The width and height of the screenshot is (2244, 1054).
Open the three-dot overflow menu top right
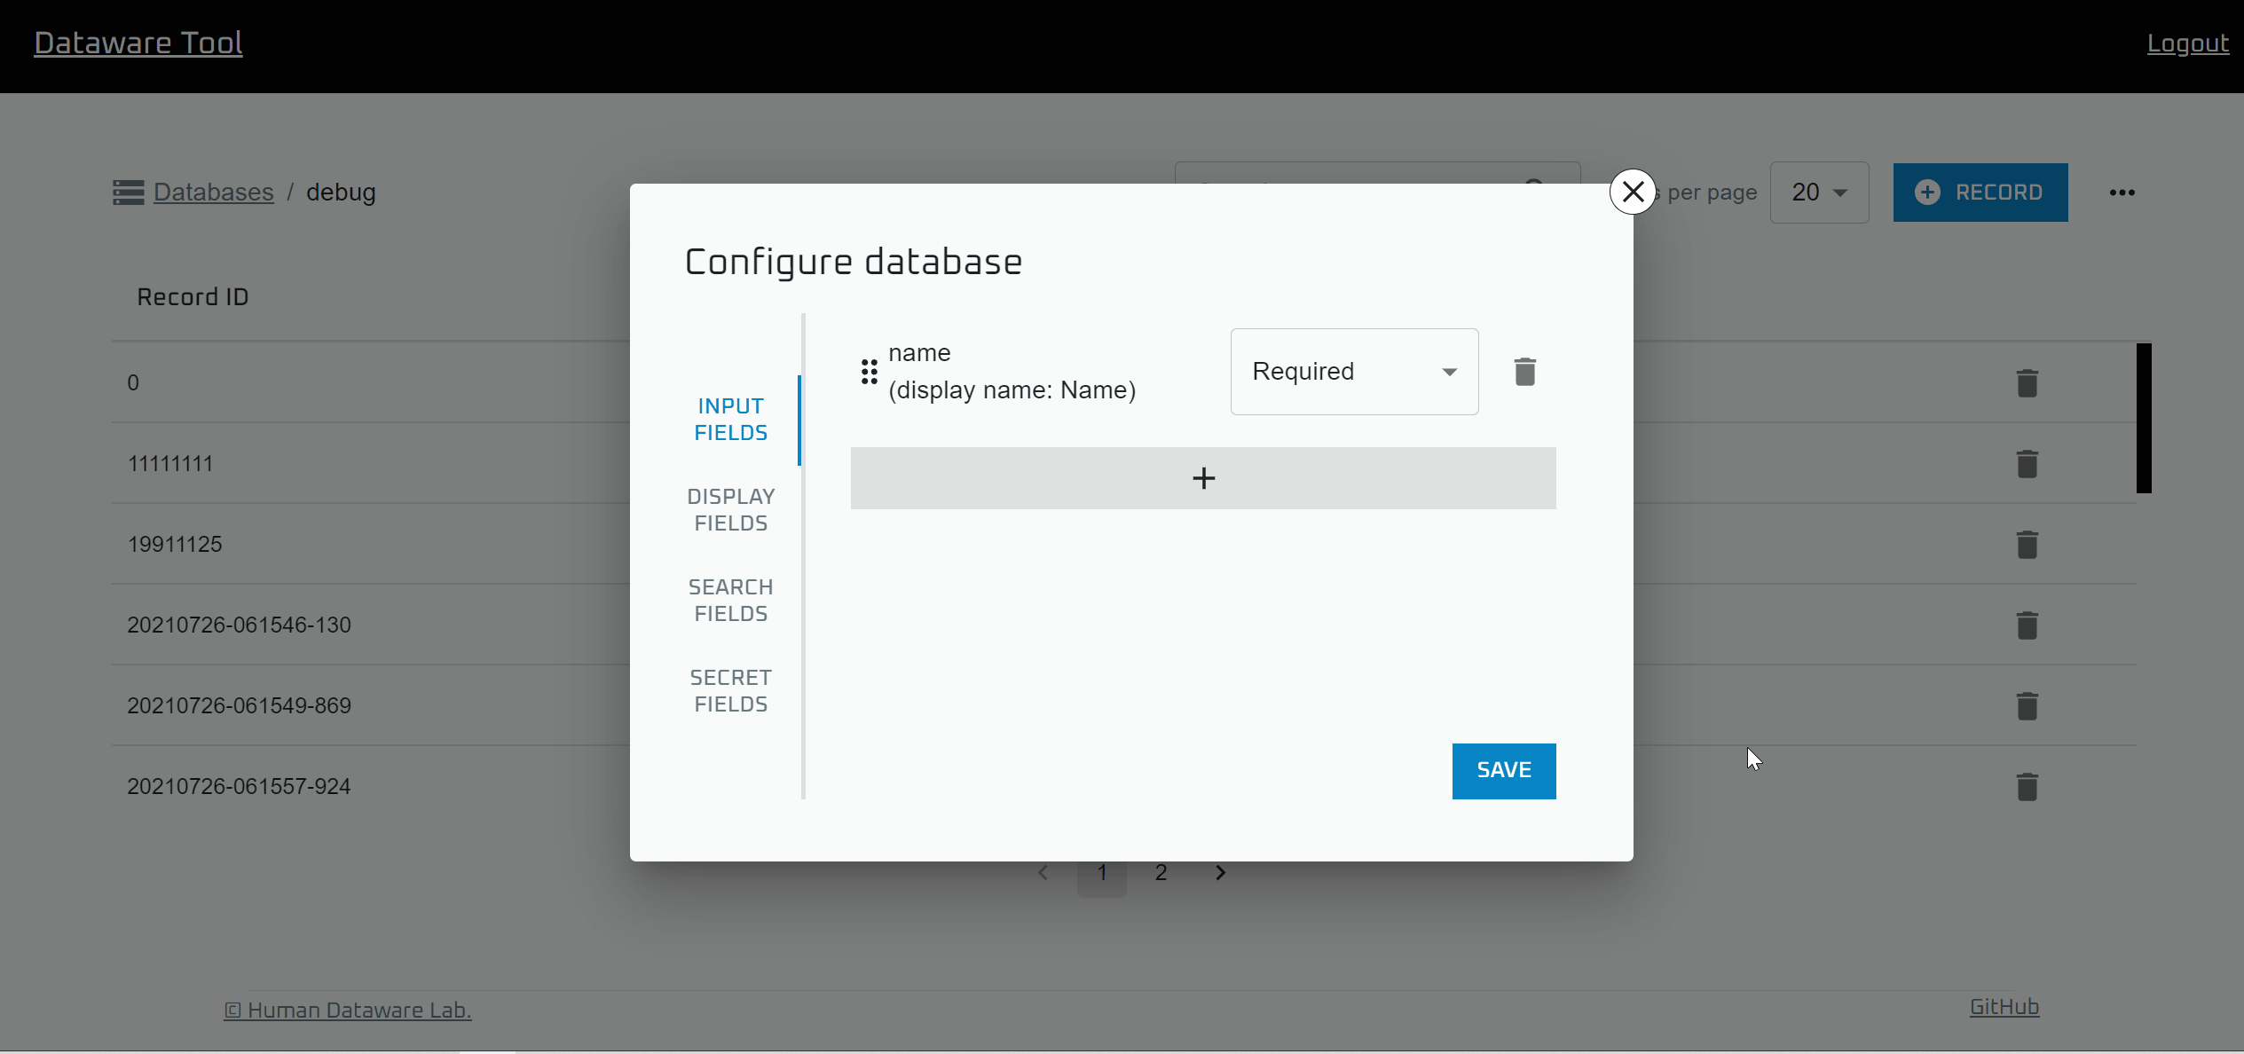pos(2122,192)
